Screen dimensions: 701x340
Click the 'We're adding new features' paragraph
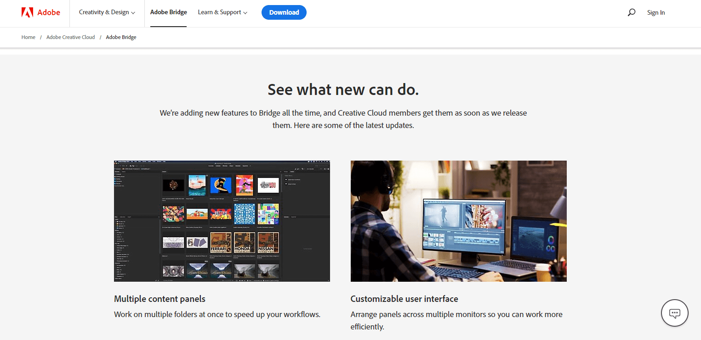pyautogui.click(x=343, y=119)
